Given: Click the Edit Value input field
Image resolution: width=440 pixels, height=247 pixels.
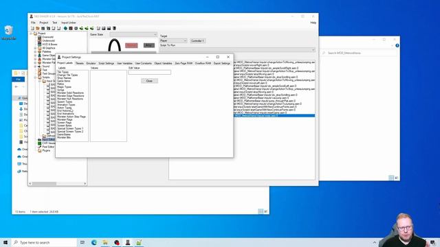Looking at the screenshot, I should pos(149,72).
